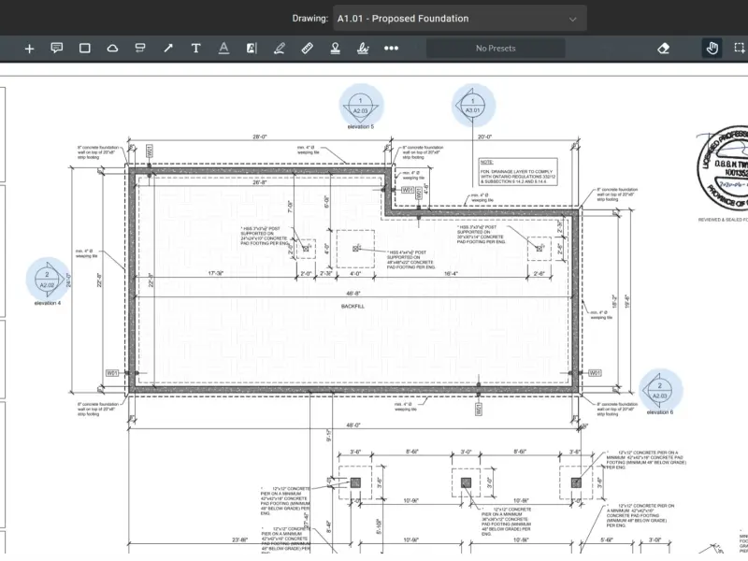Click the plus add tool icon

pos(29,49)
